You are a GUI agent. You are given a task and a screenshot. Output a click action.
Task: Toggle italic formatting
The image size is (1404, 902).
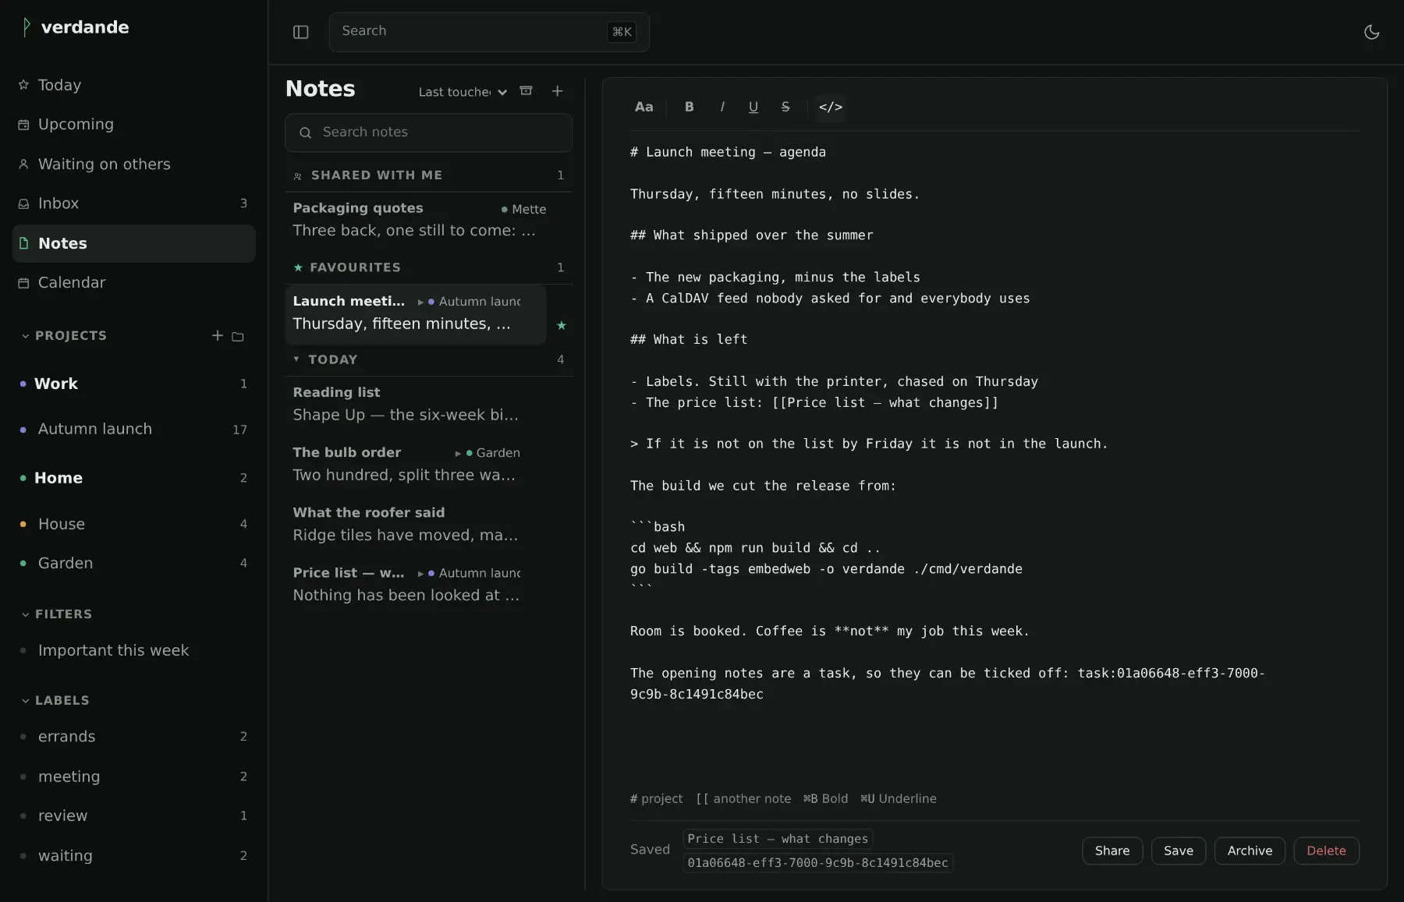coord(721,107)
